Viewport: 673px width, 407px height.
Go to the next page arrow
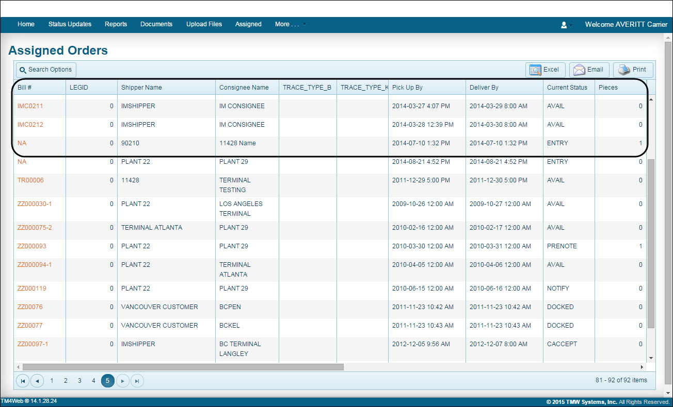(122, 381)
